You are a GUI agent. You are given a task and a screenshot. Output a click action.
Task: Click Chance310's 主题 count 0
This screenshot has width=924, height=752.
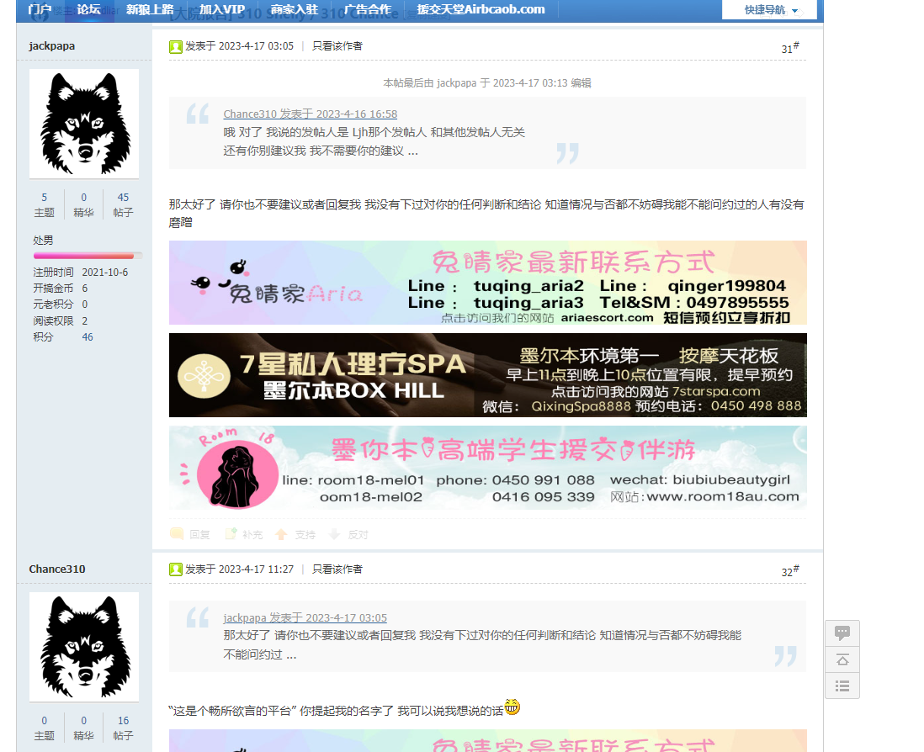45,720
